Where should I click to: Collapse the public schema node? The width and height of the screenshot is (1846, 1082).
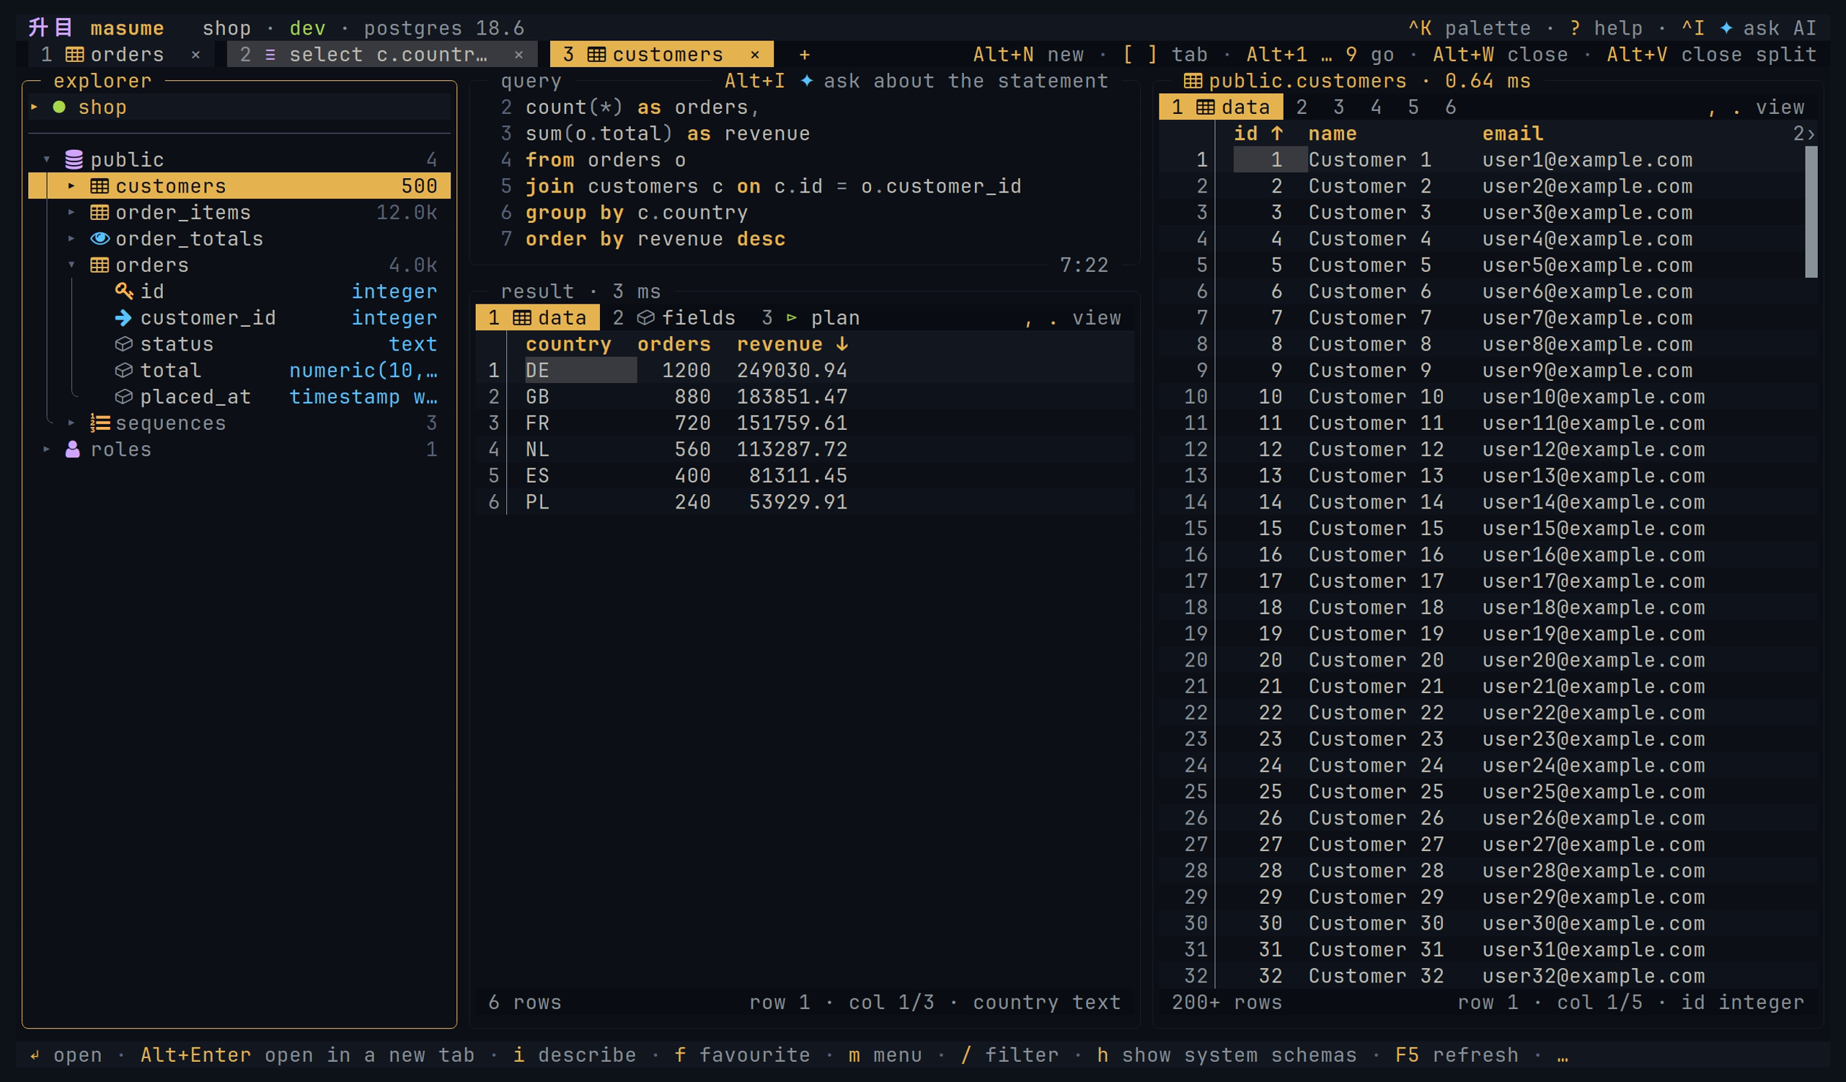pyautogui.click(x=47, y=159)
